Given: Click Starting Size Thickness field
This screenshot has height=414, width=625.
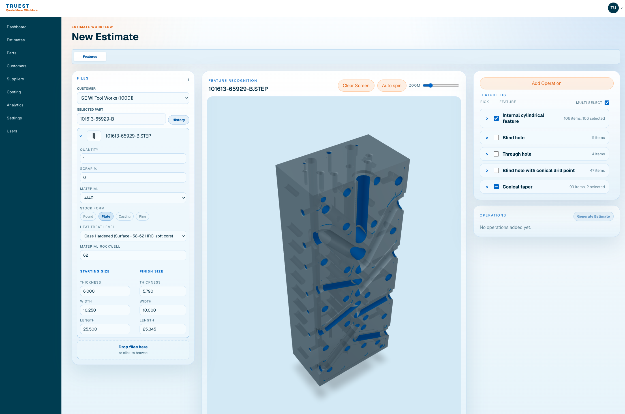Looking at the screenshot, I should click(x=105, y=291).
